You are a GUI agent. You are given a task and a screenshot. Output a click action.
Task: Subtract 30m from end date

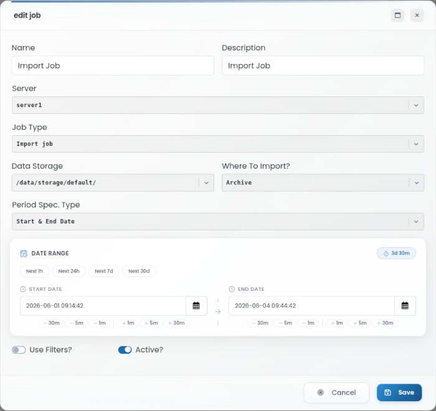[x=260, y=323]
